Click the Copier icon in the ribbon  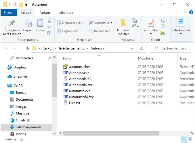28,23
